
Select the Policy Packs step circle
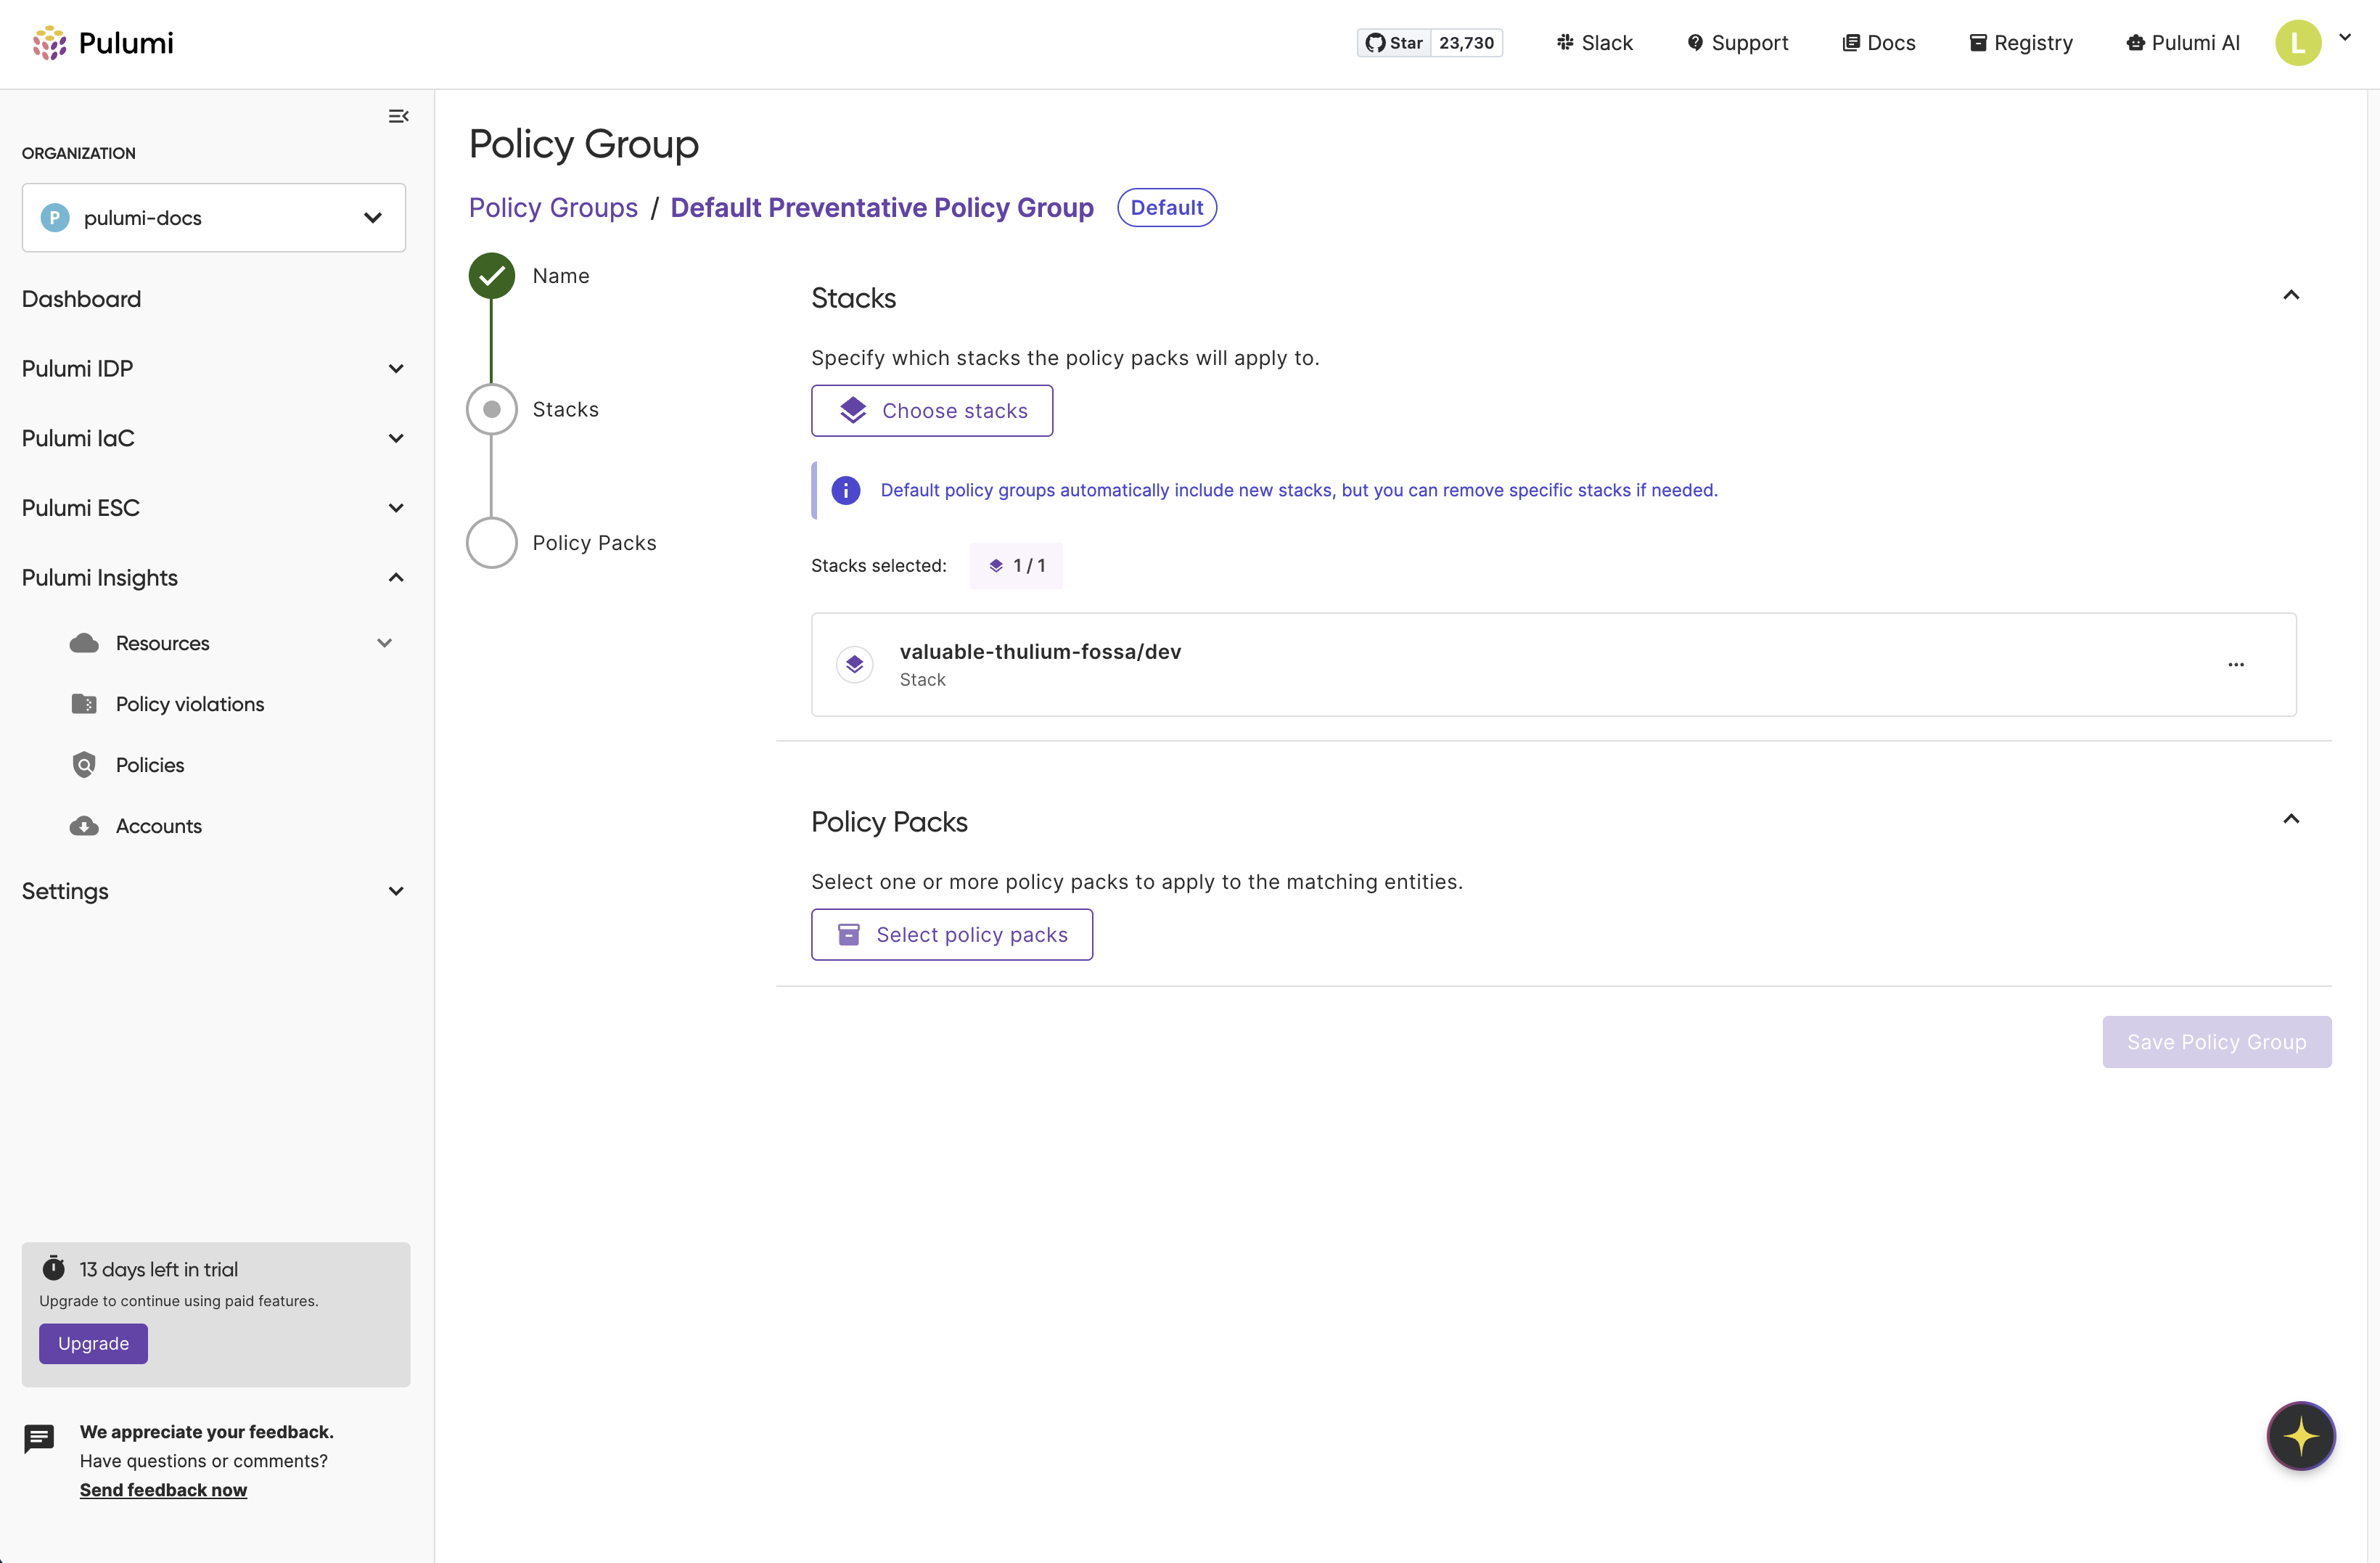click(492, 543)
